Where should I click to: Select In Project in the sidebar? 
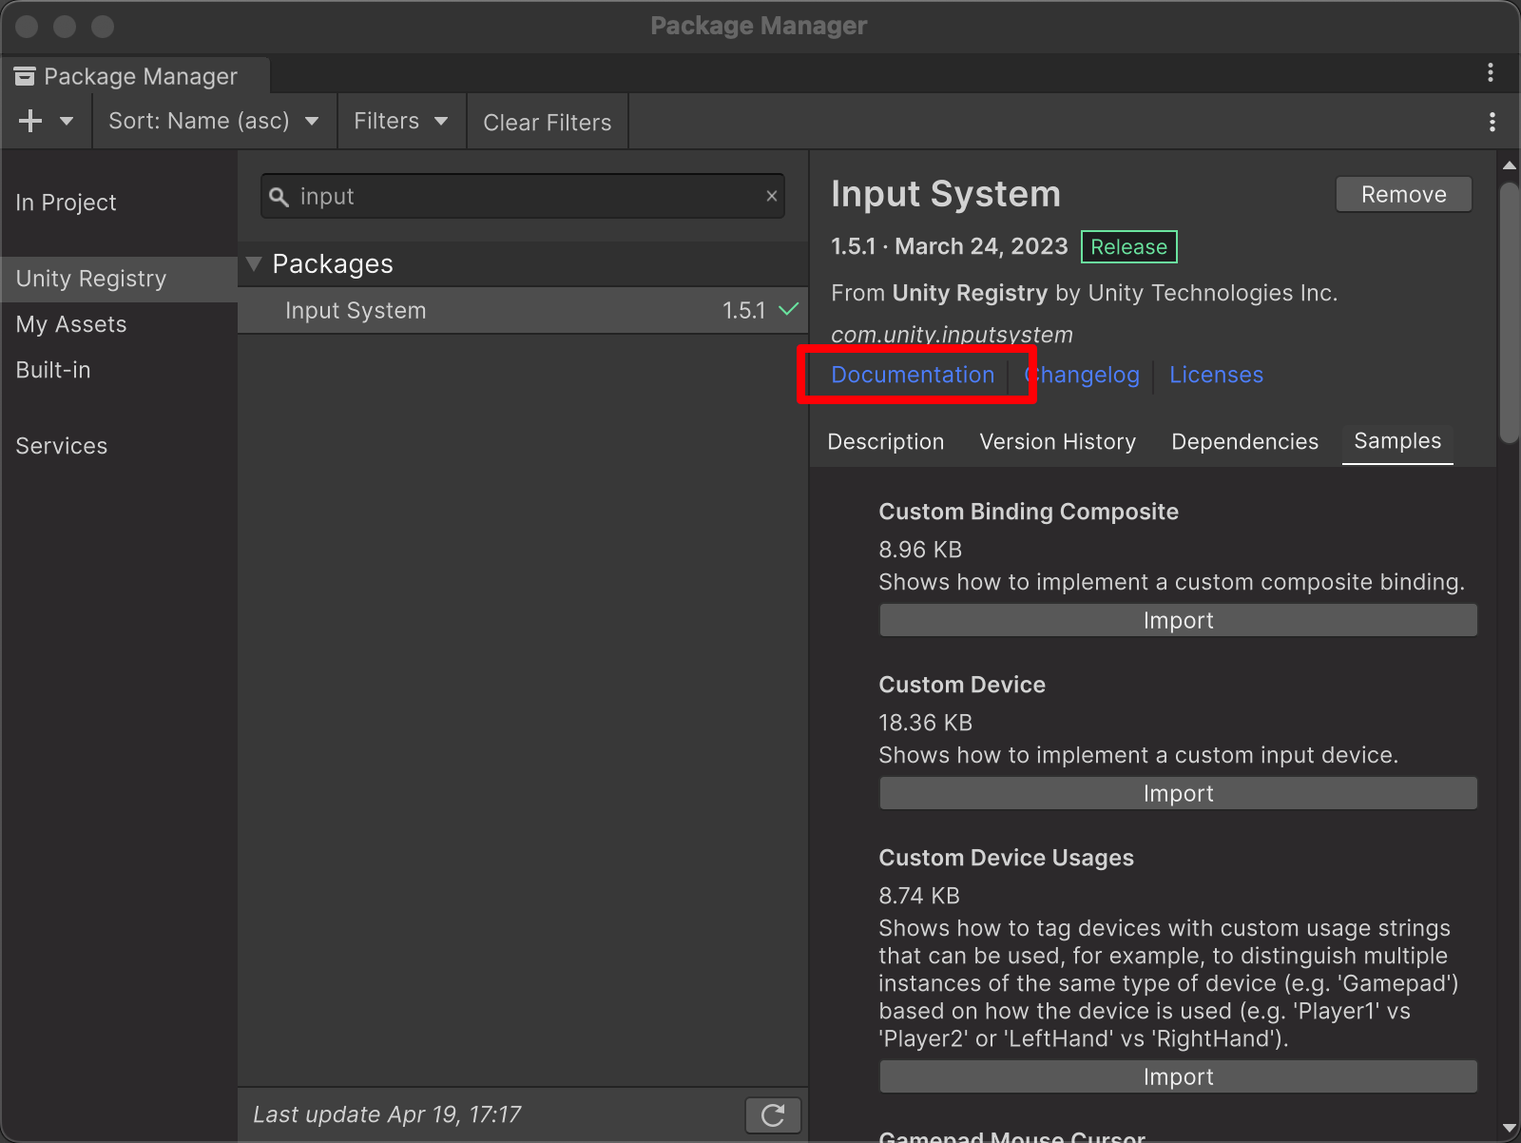[x=66, y=203]
